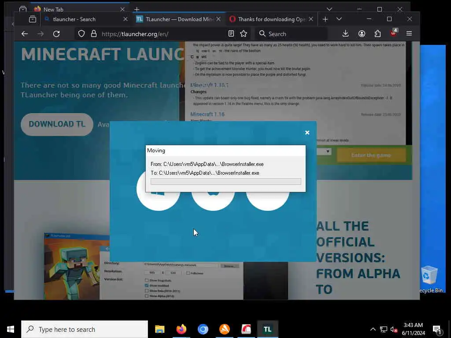Show hidden system tray icons
Viewport: 451px width, 338px height.
373,329
